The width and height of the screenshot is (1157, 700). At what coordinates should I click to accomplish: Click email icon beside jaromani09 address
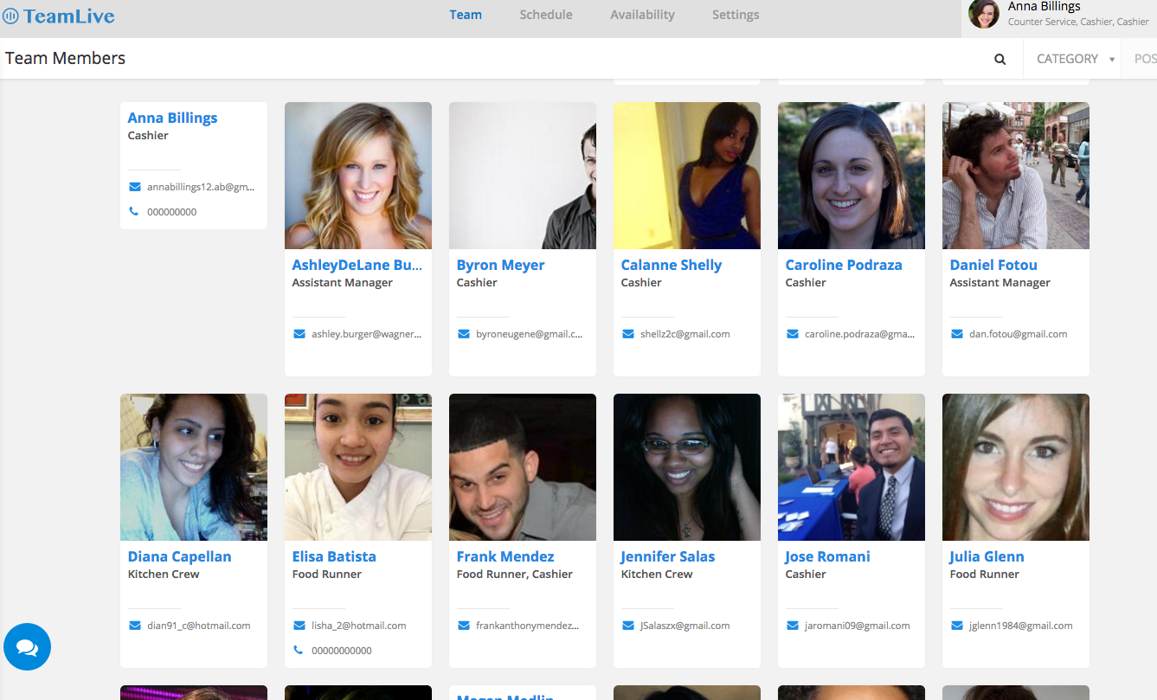[792, 626]
